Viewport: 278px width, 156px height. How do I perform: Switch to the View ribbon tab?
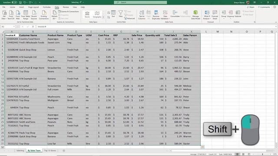click(x=75, y=7)
